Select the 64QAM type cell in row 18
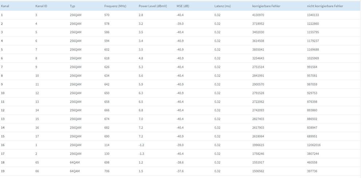 point(75,162)
